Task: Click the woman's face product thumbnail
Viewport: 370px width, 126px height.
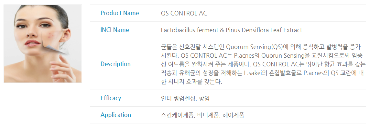Action: tap(43, 44)
